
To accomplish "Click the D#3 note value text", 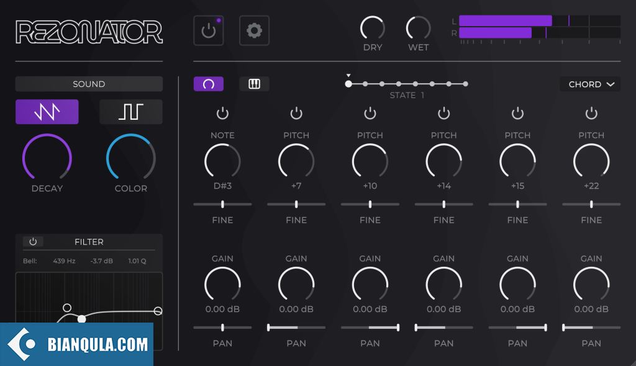I will (223, 186).
